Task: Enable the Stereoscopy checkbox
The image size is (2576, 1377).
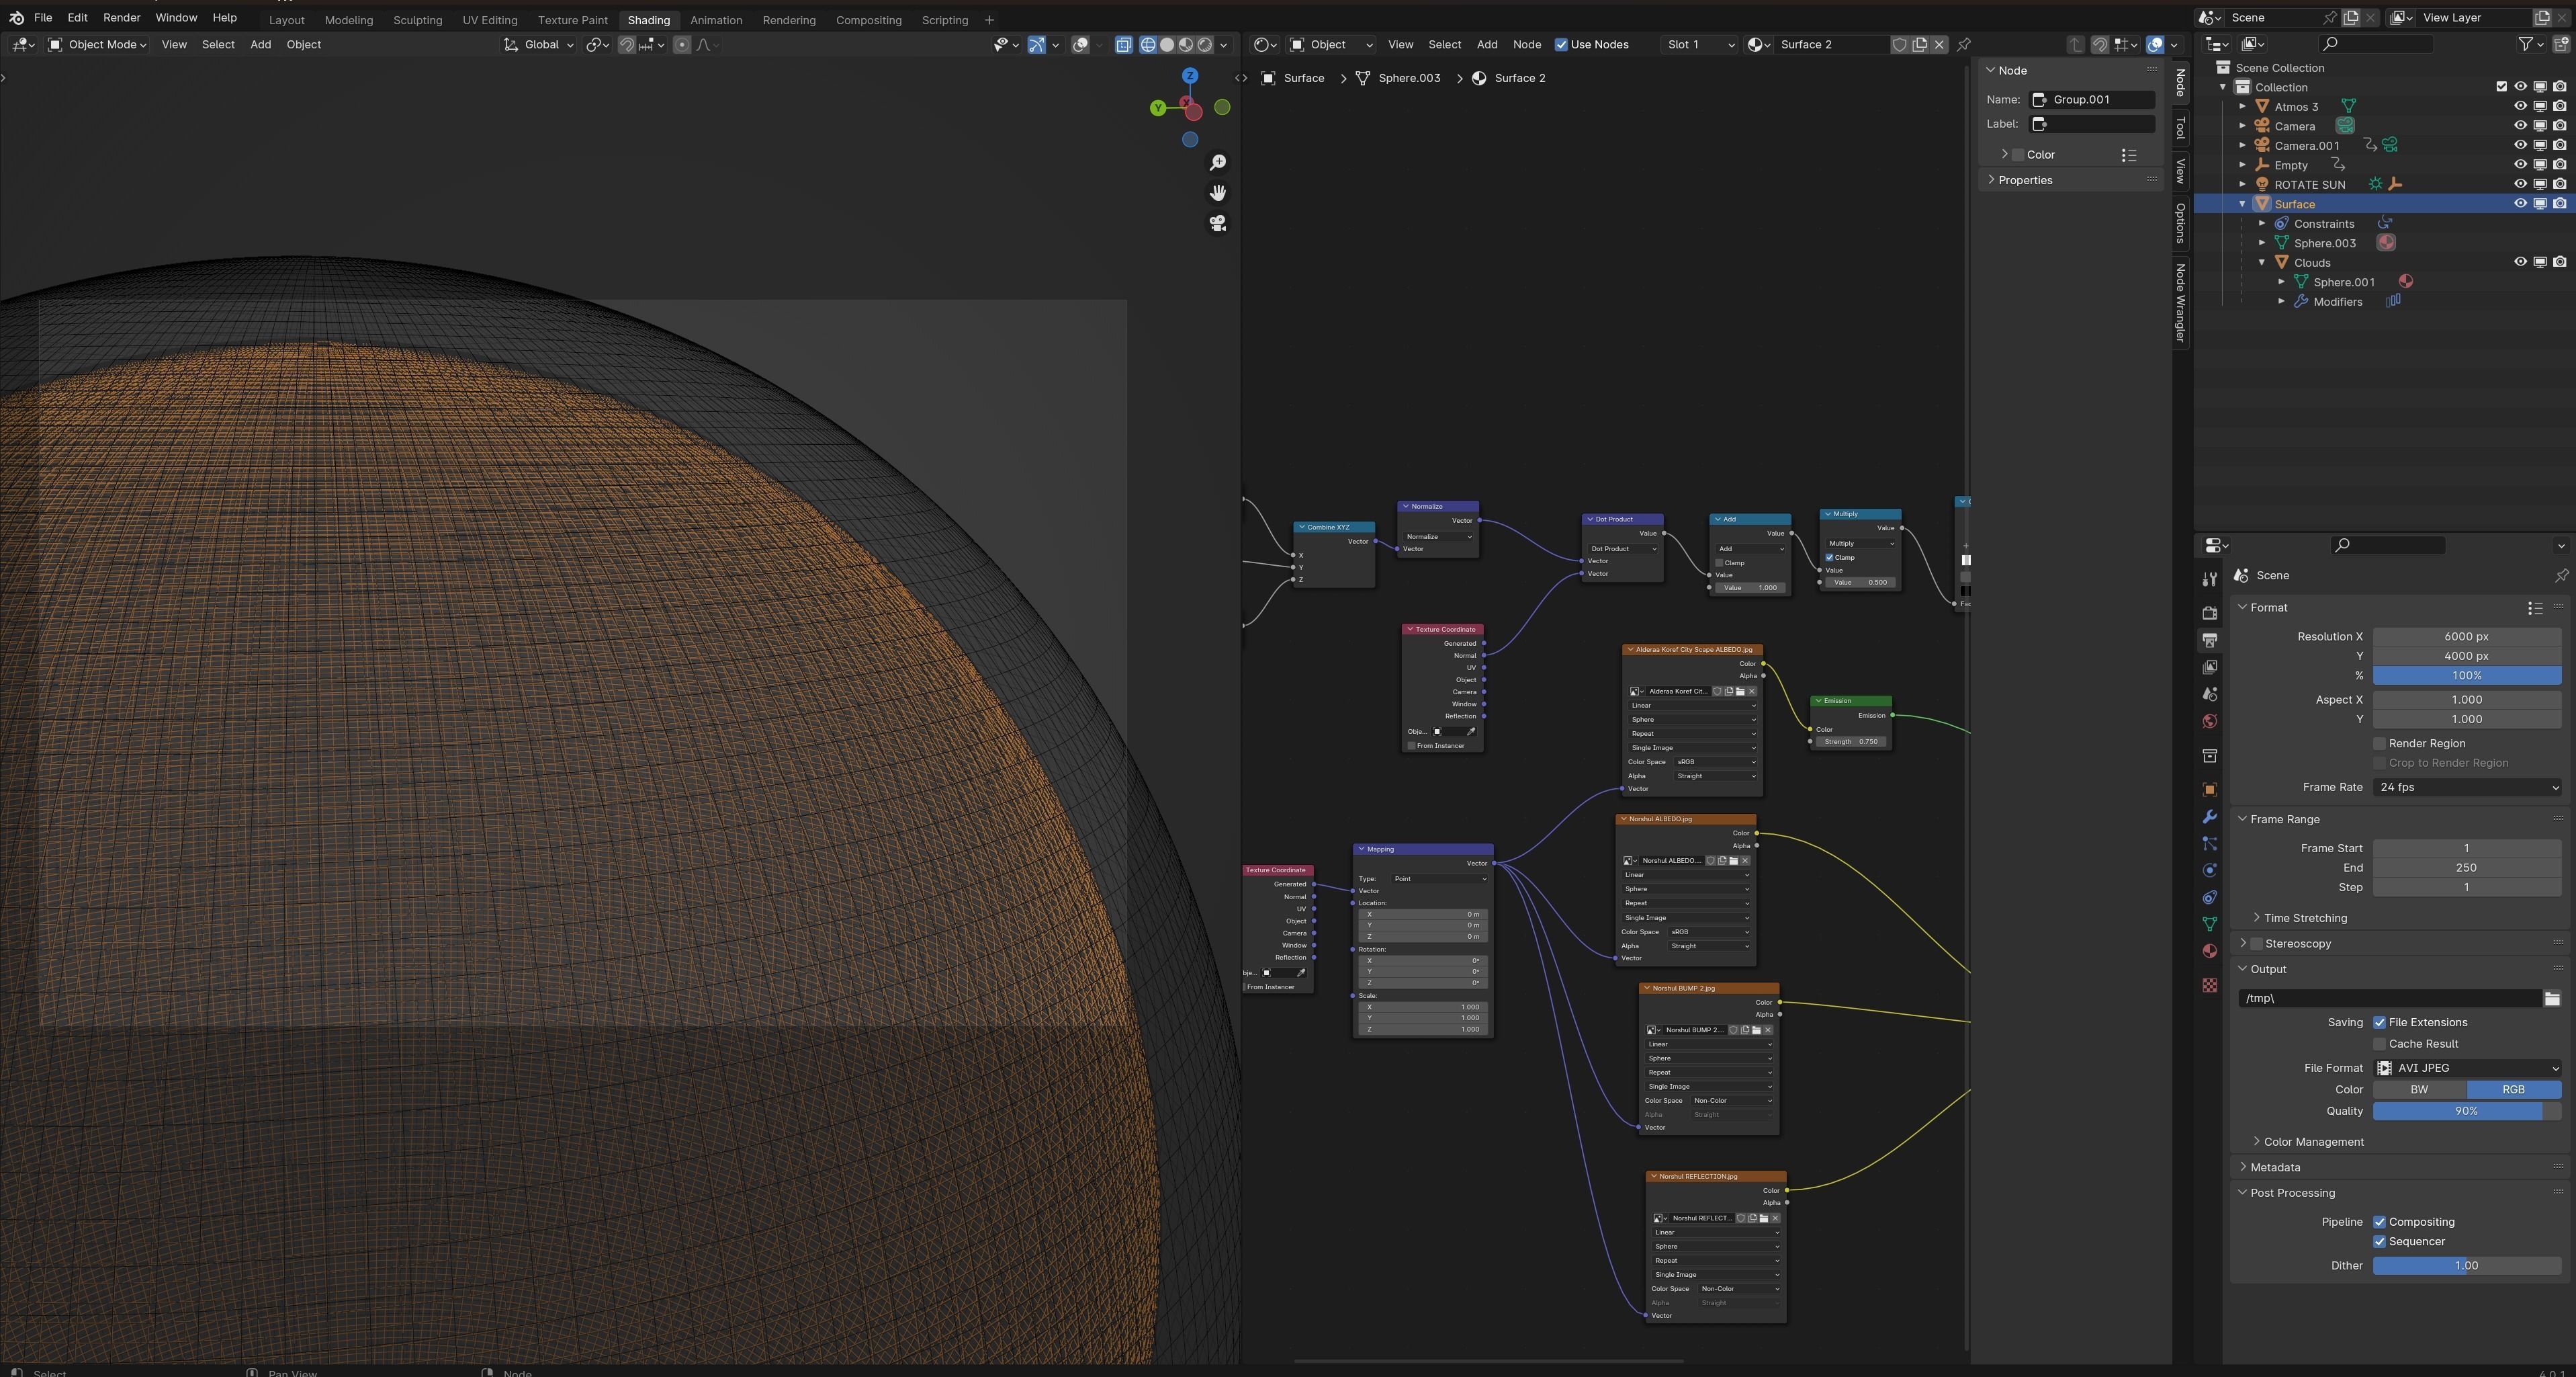Action: pyautogui.click(x=2256, y=943)
